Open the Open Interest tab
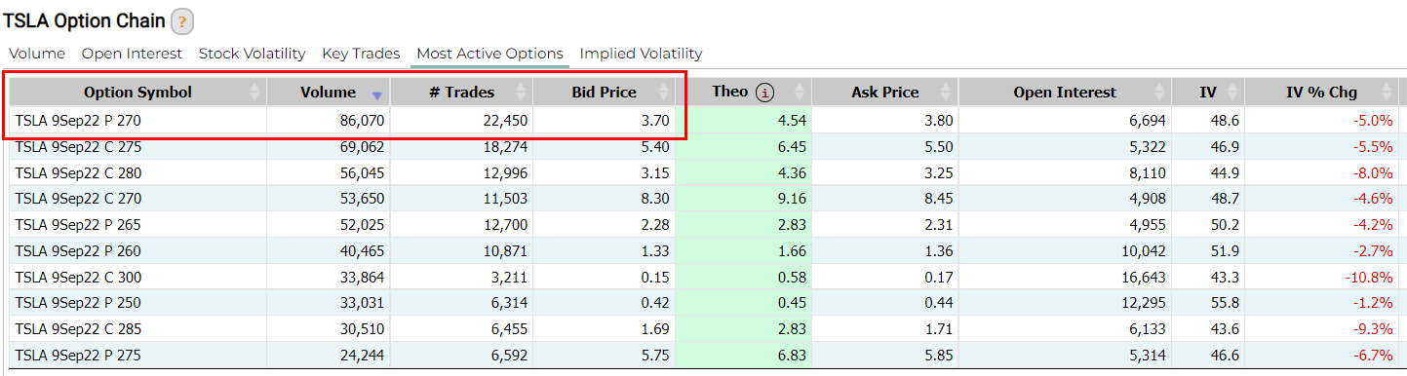The height and width of the screenshot is (376, 1407). pyautogui.click(x=133, y=54)
